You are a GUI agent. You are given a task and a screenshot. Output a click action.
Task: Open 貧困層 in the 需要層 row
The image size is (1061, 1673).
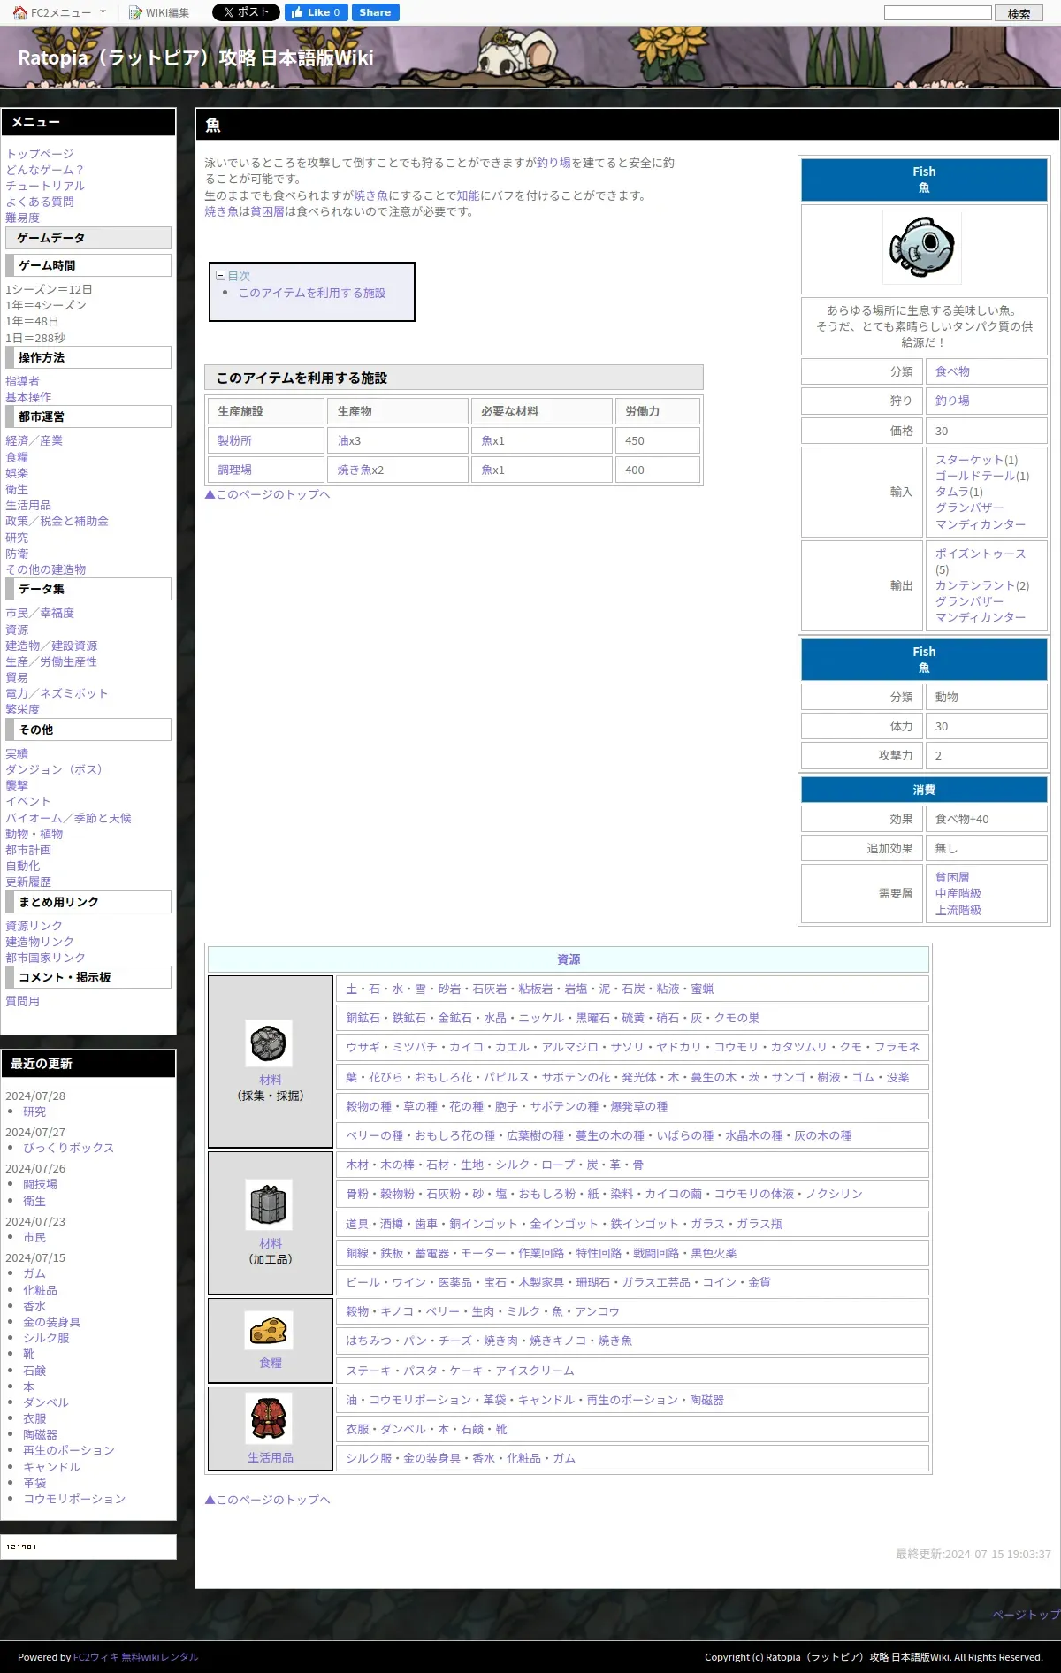[952, 877]
